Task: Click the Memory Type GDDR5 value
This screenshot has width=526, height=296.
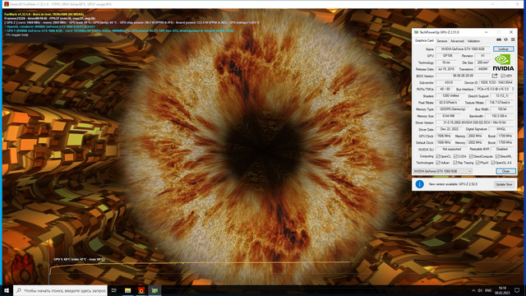Action: (453, 109)
